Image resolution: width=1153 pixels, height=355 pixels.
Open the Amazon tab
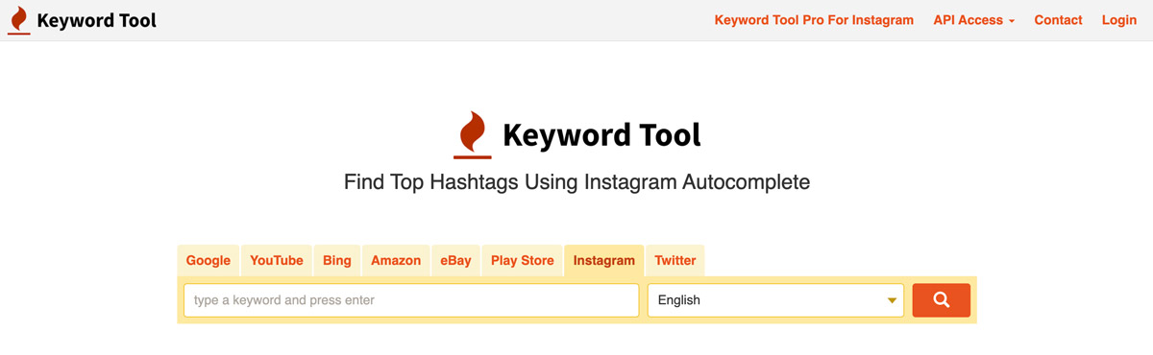click(396, 260)
